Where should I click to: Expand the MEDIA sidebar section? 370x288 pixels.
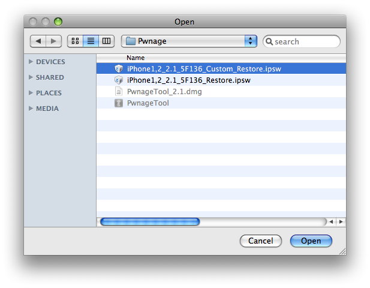[x=31, y=109]
